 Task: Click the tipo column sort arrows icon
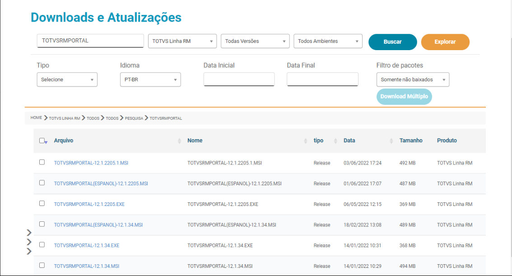pyautogui.click(x=335, y=141)
